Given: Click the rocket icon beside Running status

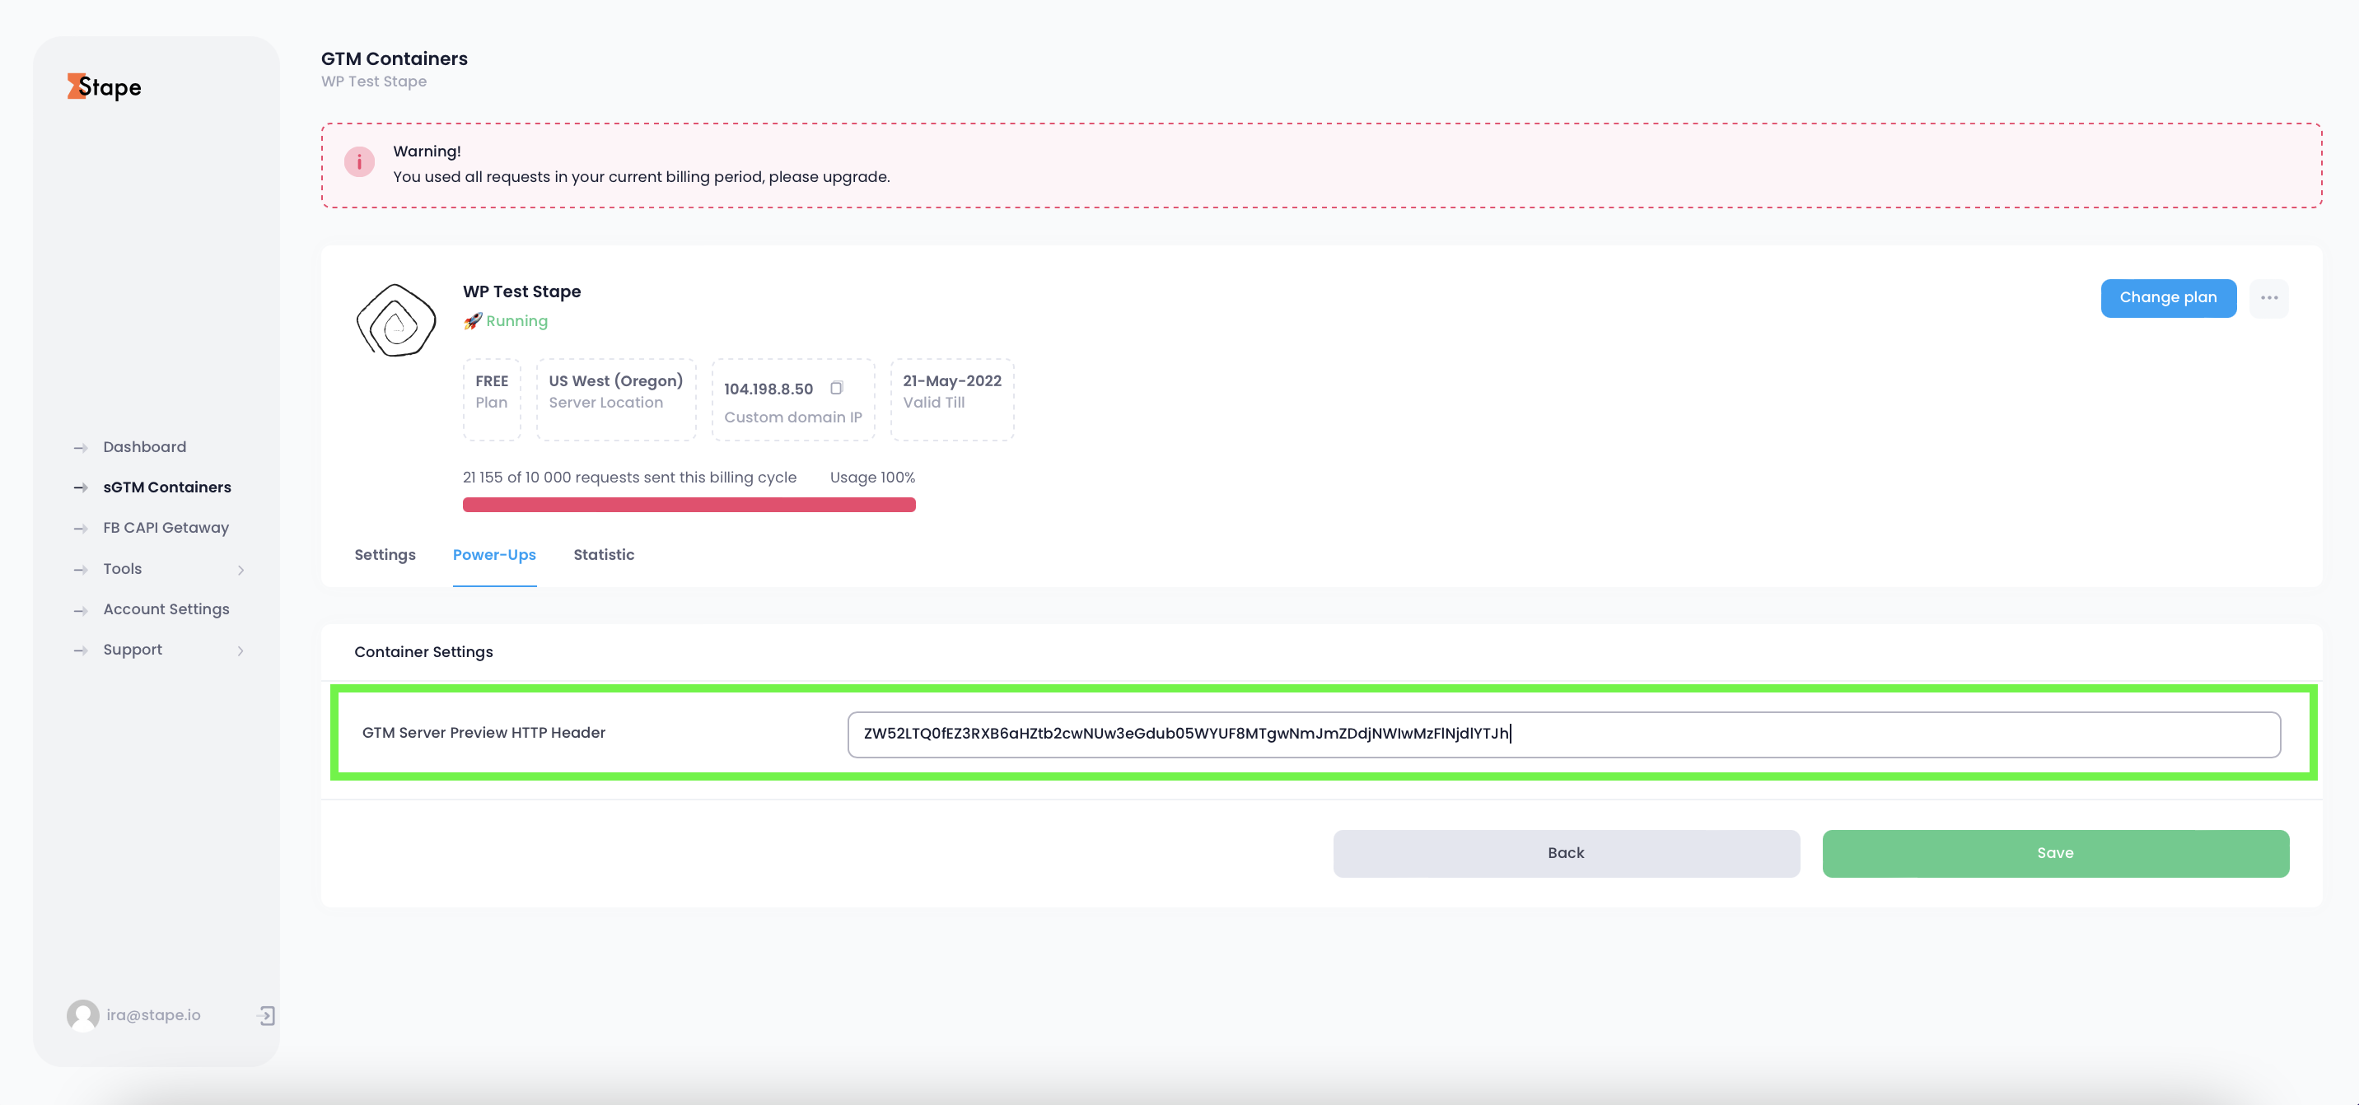Looking at the screenshot, I should (x=472, y=321).
